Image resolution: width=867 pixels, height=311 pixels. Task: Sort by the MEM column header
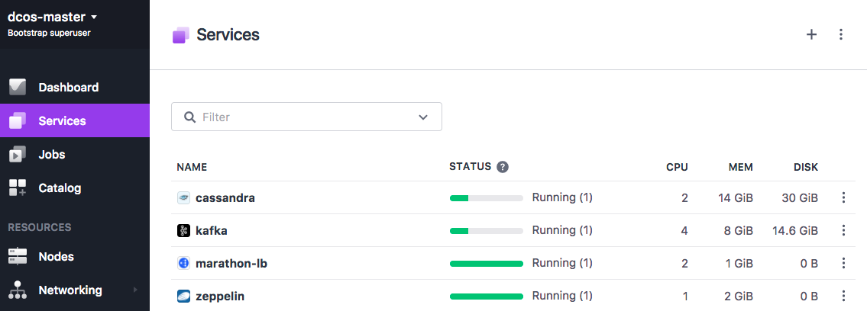tap(740, 167)
